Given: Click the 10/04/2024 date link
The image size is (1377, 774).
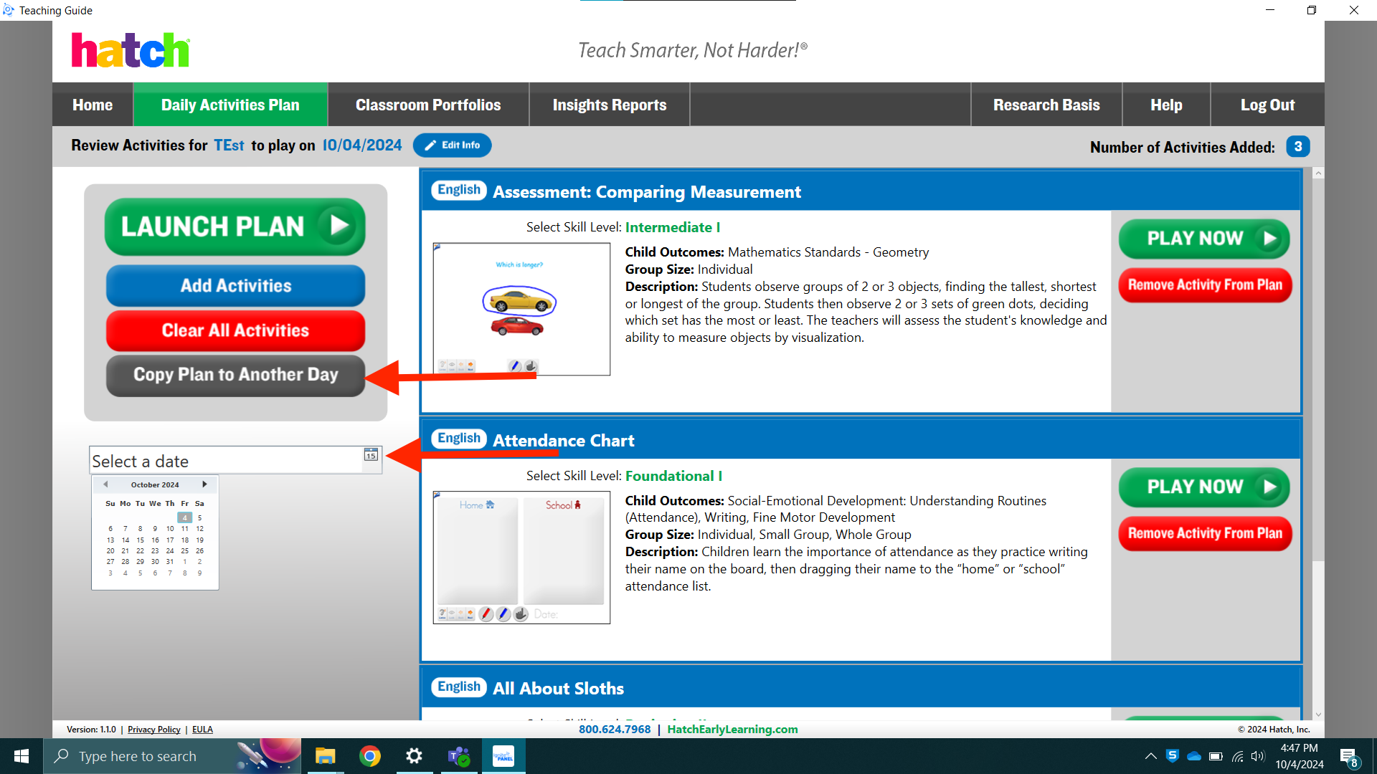Looking at the screenshot, I should 362,145.
